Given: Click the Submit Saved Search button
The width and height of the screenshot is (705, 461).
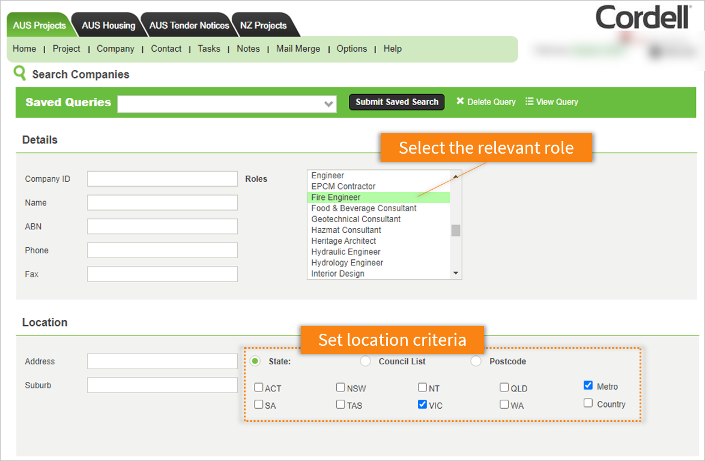Looking at the screenshot, I should point(396,102).
